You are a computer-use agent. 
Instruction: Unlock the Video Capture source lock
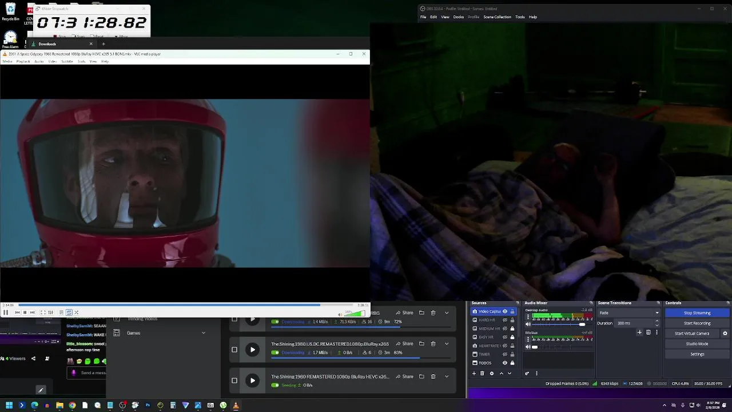tap(512, 311)
